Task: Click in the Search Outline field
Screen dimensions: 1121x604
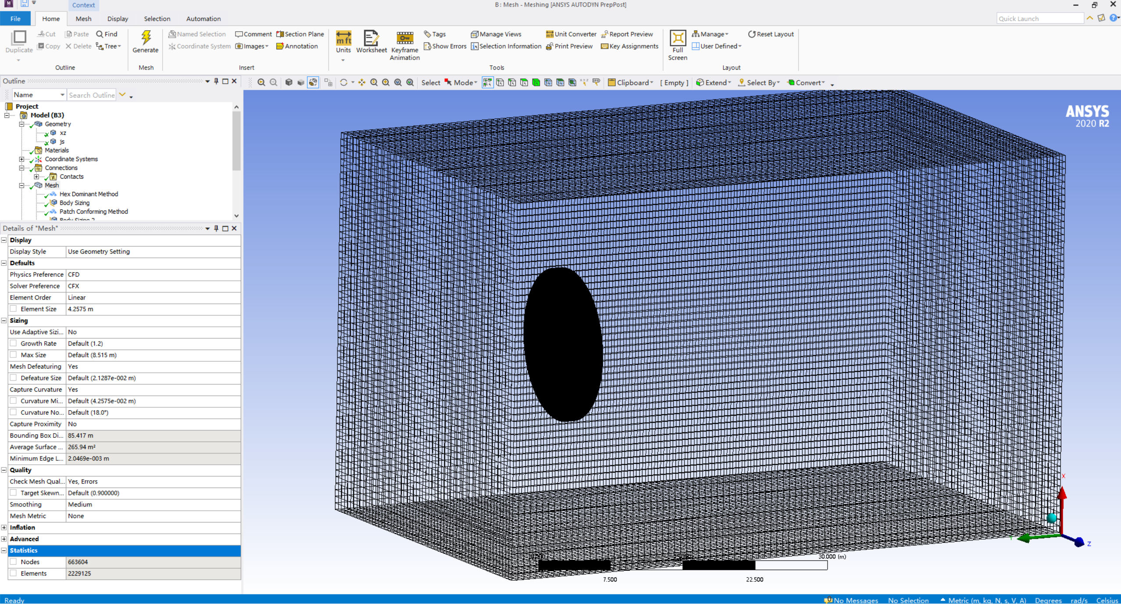Action: click(x=91, y=95)
